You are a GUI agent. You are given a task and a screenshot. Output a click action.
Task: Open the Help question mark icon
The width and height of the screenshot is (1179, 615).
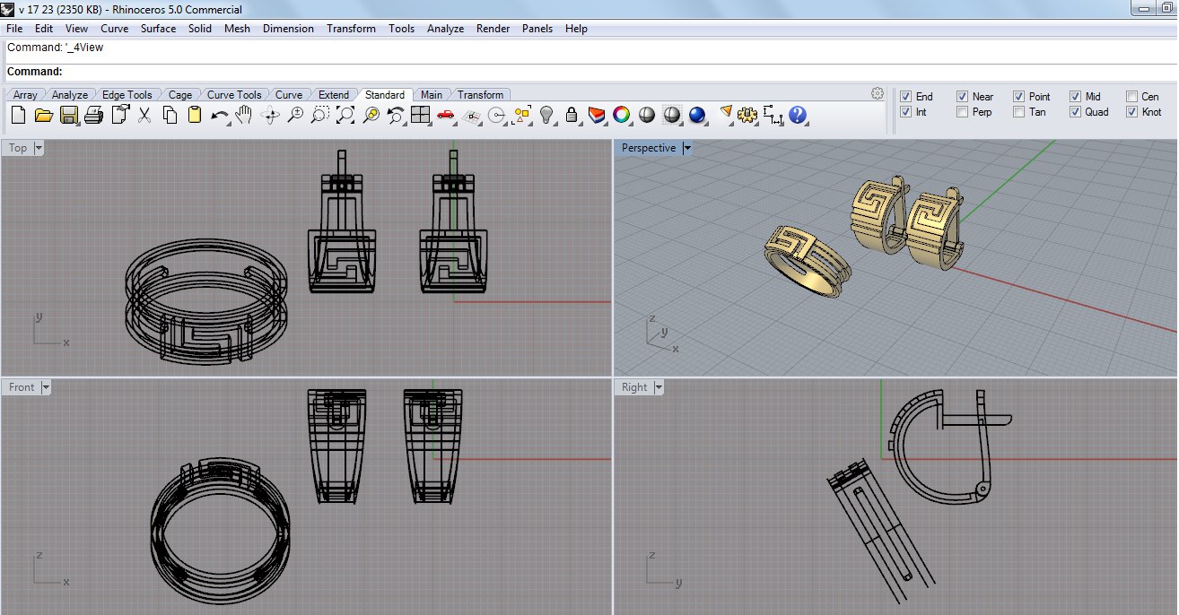[798, 115]
